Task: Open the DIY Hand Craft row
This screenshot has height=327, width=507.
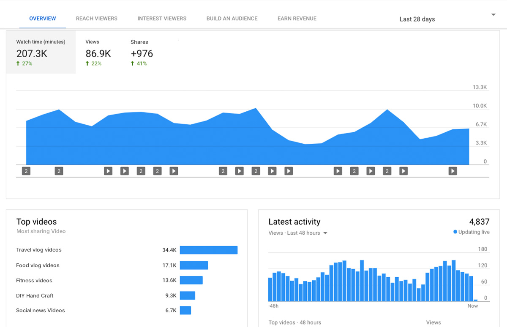Action: point(127,295)
